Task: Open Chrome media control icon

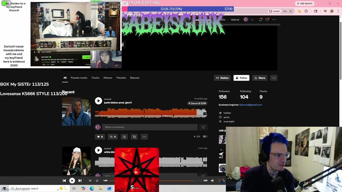Action: [x=325, y=11]
